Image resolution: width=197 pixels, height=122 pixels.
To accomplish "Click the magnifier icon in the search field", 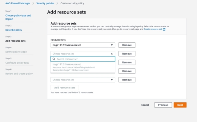I will pos(54,59).
